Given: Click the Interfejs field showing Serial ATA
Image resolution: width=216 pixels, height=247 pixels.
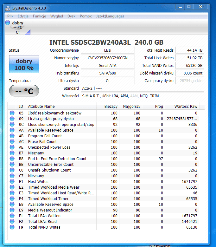Looking at the screenshot, I should pyautogui.click(x=108, y=66).
